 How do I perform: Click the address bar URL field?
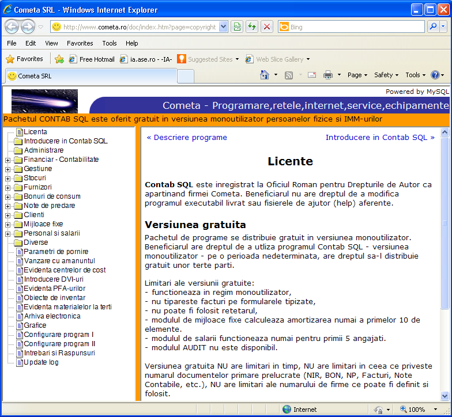coord(140,26)
